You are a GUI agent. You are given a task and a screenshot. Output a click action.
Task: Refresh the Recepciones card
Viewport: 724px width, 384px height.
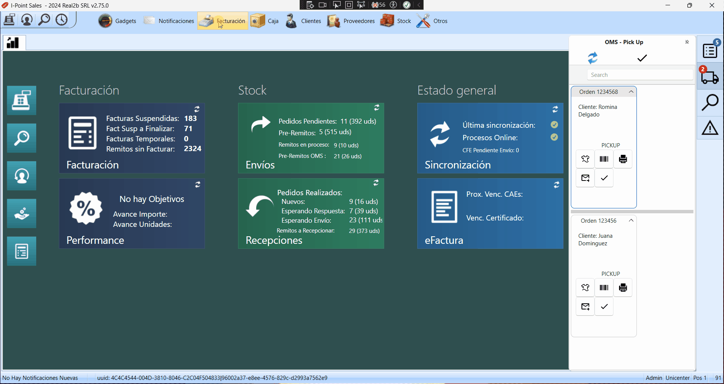click(x=376, y=183)
